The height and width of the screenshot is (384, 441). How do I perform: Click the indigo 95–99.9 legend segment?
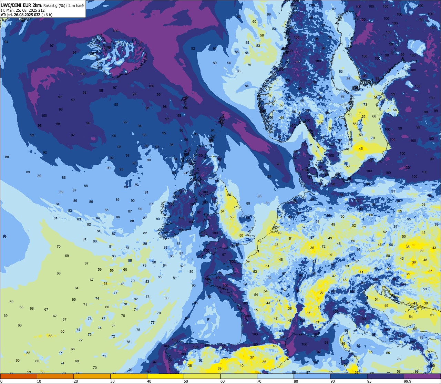coord(386,376)
